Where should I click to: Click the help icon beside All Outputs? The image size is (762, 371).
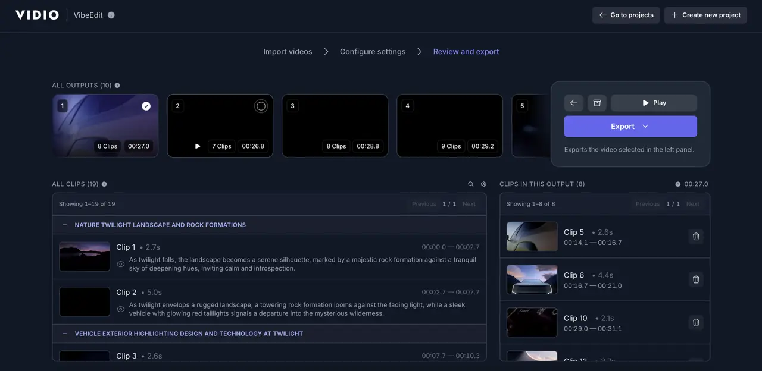(117, 86)
